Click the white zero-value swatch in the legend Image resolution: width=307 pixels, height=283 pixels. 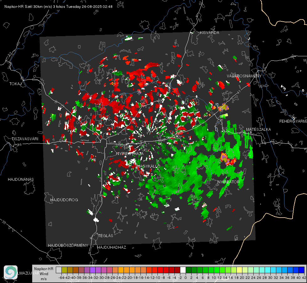[x=183, y=270]
